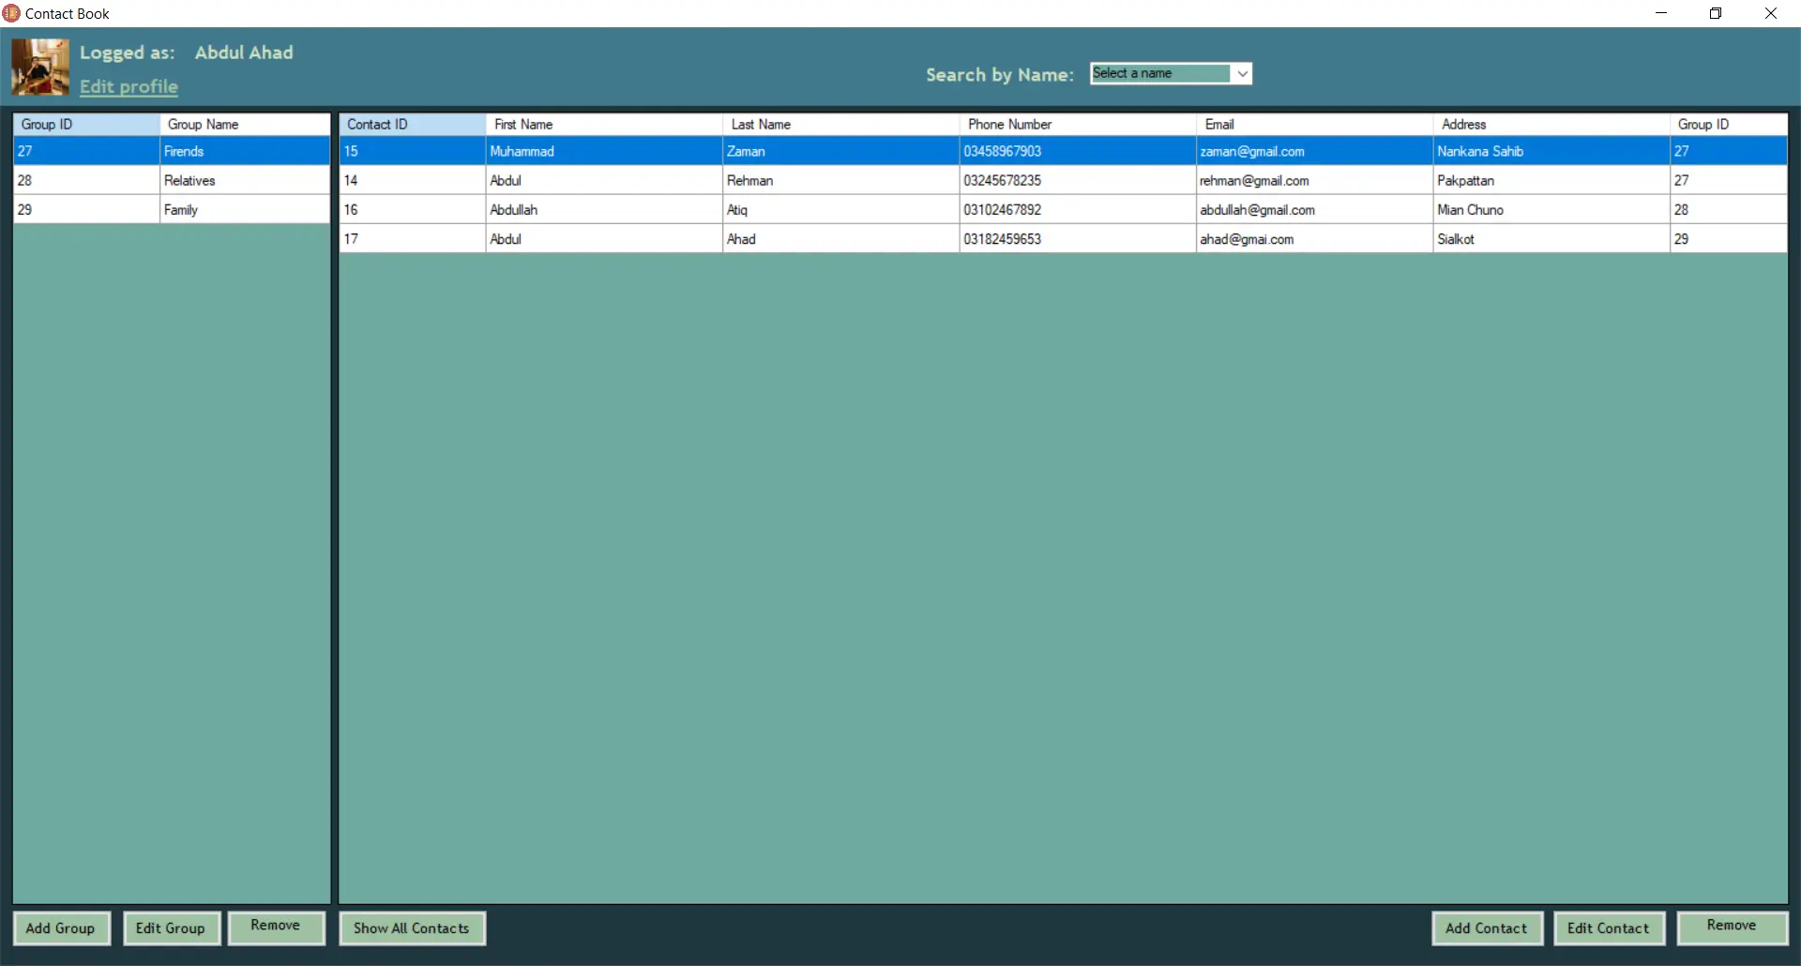Viewport: 1801px width, 966px height.
Task: Click last name cell 'Ahad'
Action: click(841, 239)
